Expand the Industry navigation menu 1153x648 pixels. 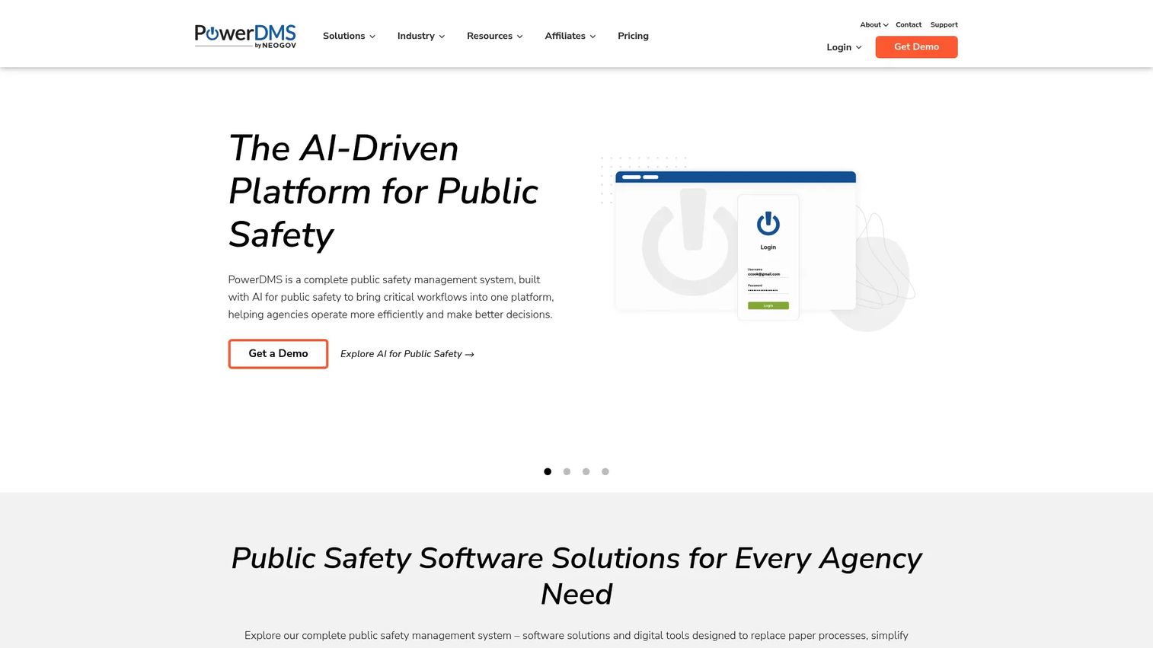pos(421,36)
